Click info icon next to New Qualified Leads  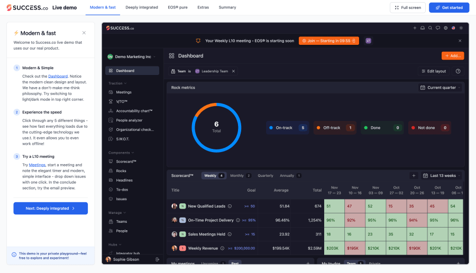(x=230, y=206)
